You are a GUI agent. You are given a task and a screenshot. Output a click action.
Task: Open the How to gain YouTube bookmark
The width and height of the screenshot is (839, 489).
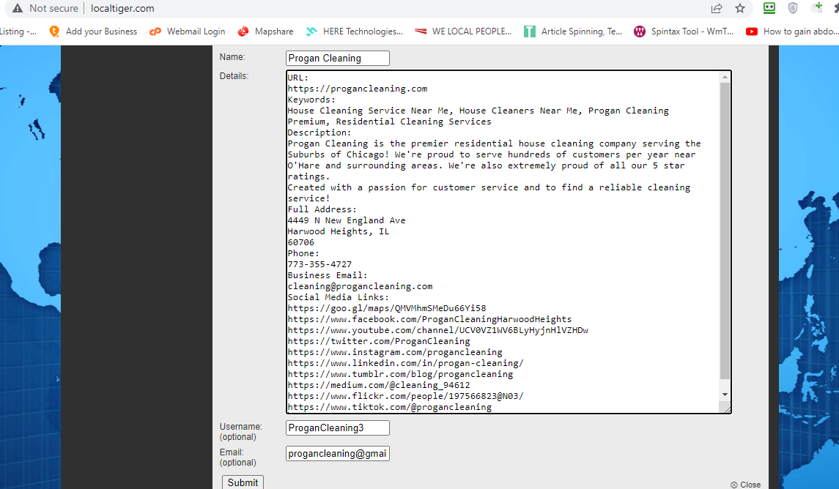(x=792, y=31)
